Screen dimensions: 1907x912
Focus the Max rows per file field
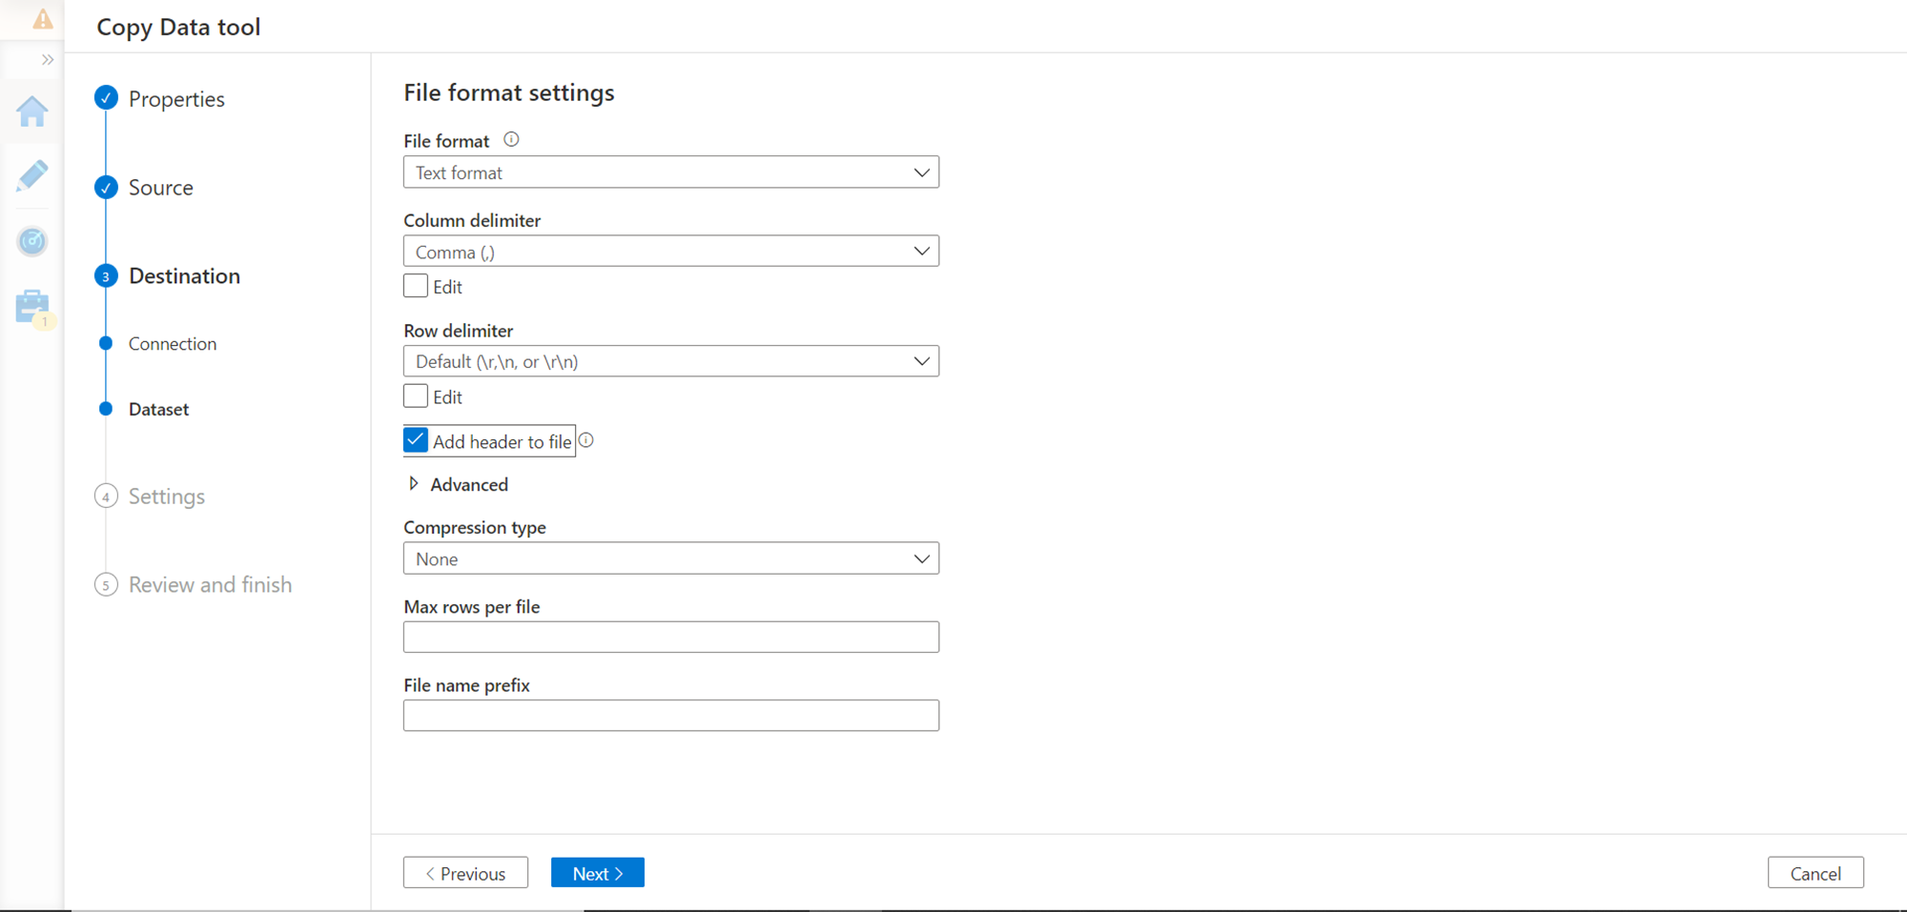(x=670, y=638)
